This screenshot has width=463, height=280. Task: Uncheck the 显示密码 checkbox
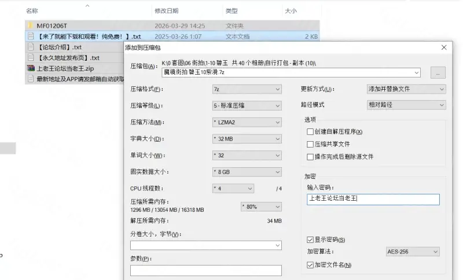pos(310,240)
